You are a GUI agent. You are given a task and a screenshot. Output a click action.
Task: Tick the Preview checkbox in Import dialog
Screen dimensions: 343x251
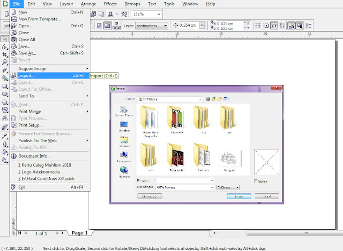[x=256, y=181]
